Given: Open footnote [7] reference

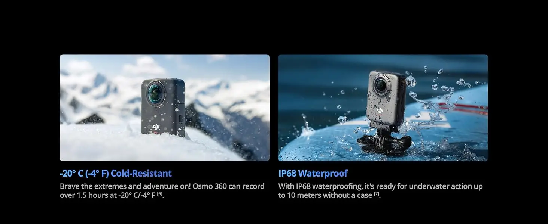Looking at the screenshot, I should [377, 193].
